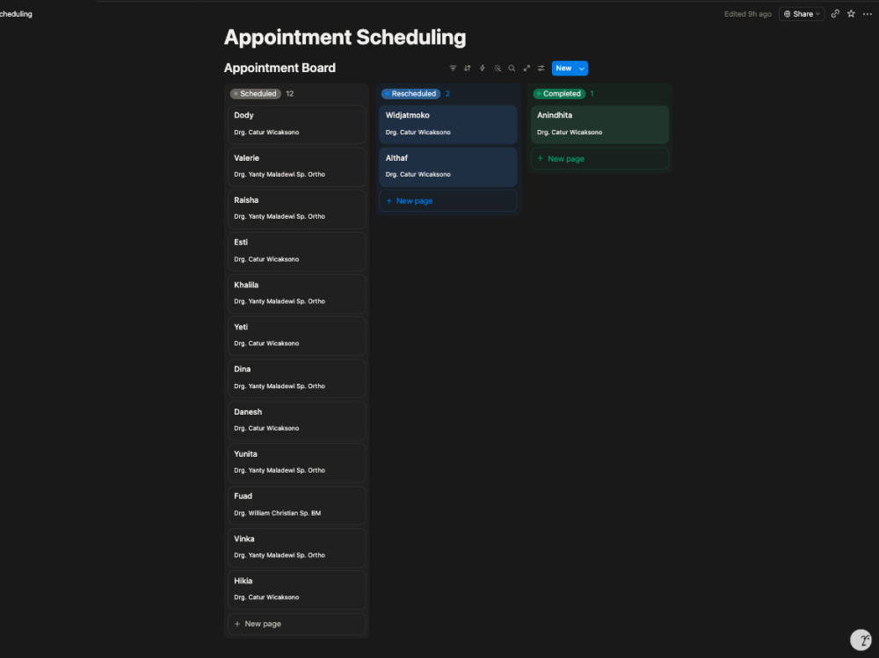Open the three-dot page options menu
Screen dimensions: 879x658
pos(868,14)
